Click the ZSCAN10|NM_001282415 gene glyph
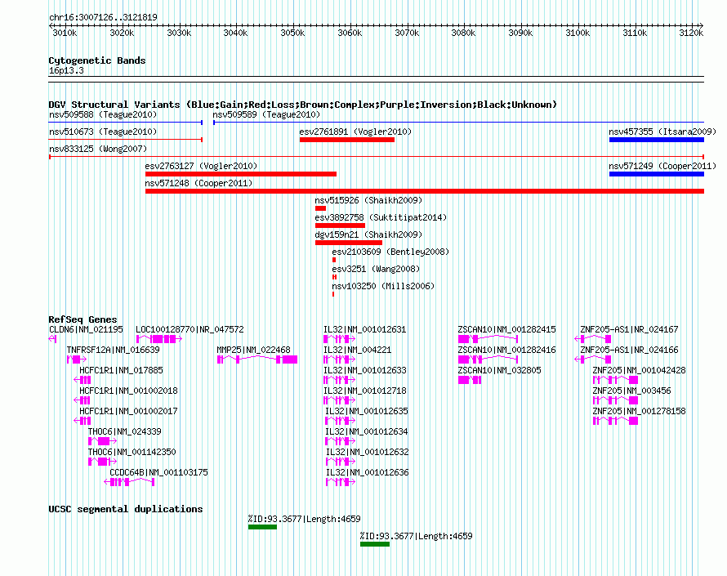The image size is (727, 576). 488,339
